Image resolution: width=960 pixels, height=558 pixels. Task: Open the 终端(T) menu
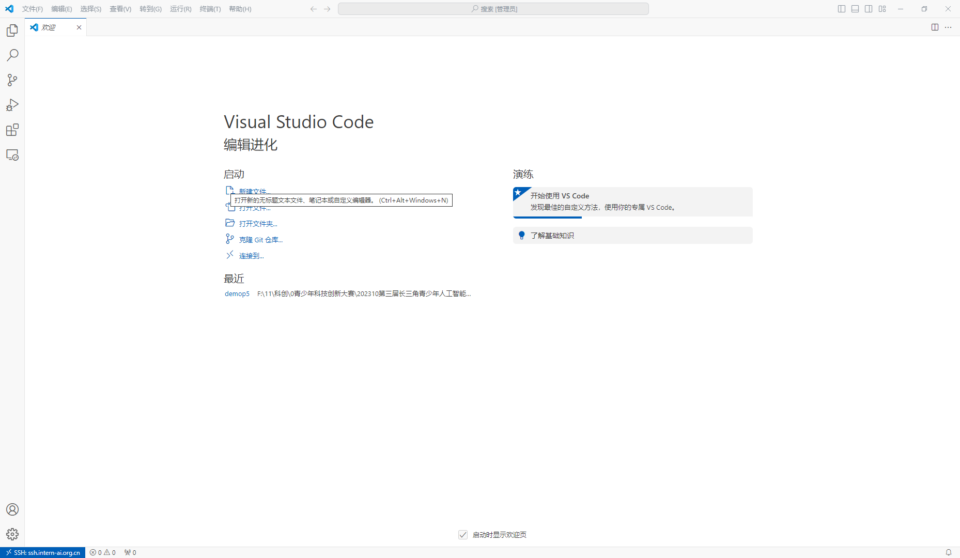[x=210, y=9]
